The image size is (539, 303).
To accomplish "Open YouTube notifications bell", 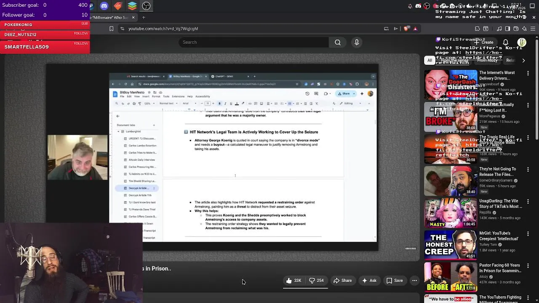I will pos(506,42).
